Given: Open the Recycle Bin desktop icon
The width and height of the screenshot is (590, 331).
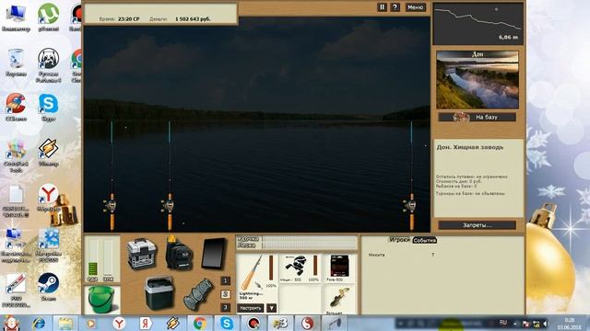Looking at the screenshot, I should (x=16, y=63).
